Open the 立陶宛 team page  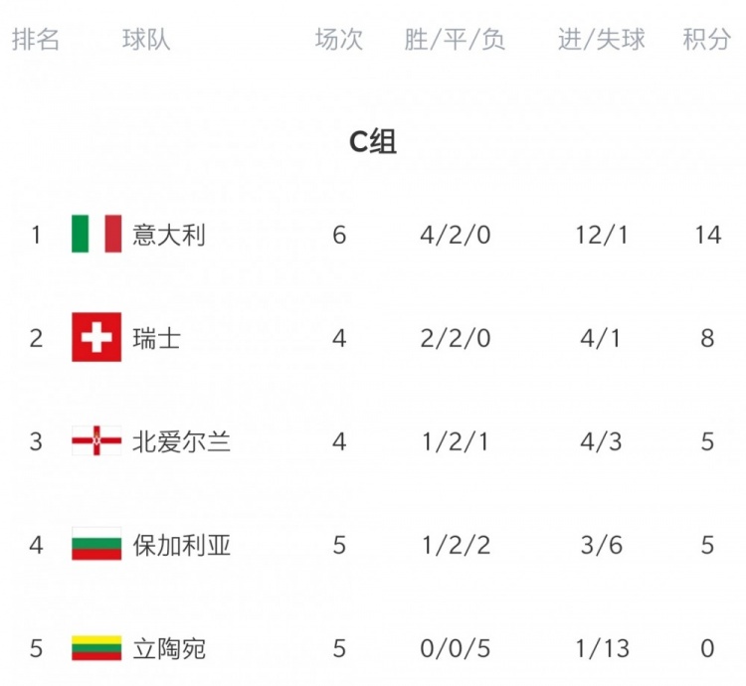(169, 649)
